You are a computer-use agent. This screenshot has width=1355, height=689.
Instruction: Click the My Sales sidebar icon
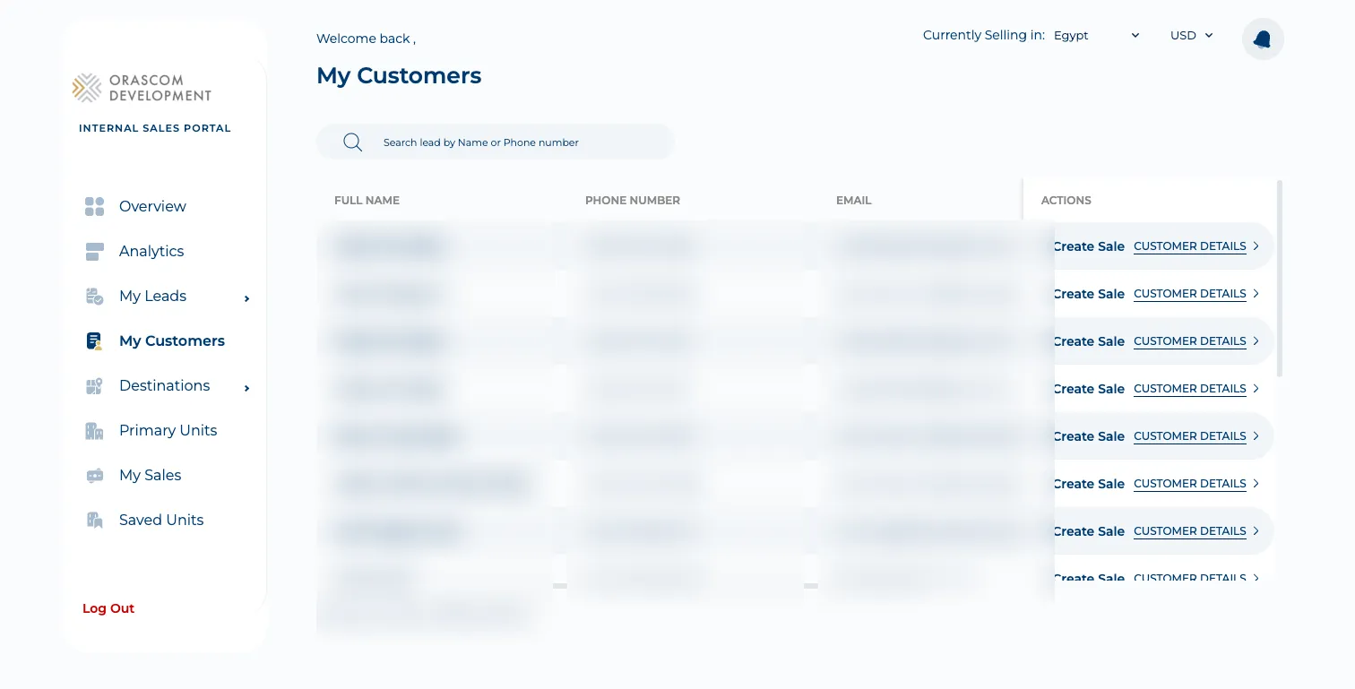[x=94, y=476]
